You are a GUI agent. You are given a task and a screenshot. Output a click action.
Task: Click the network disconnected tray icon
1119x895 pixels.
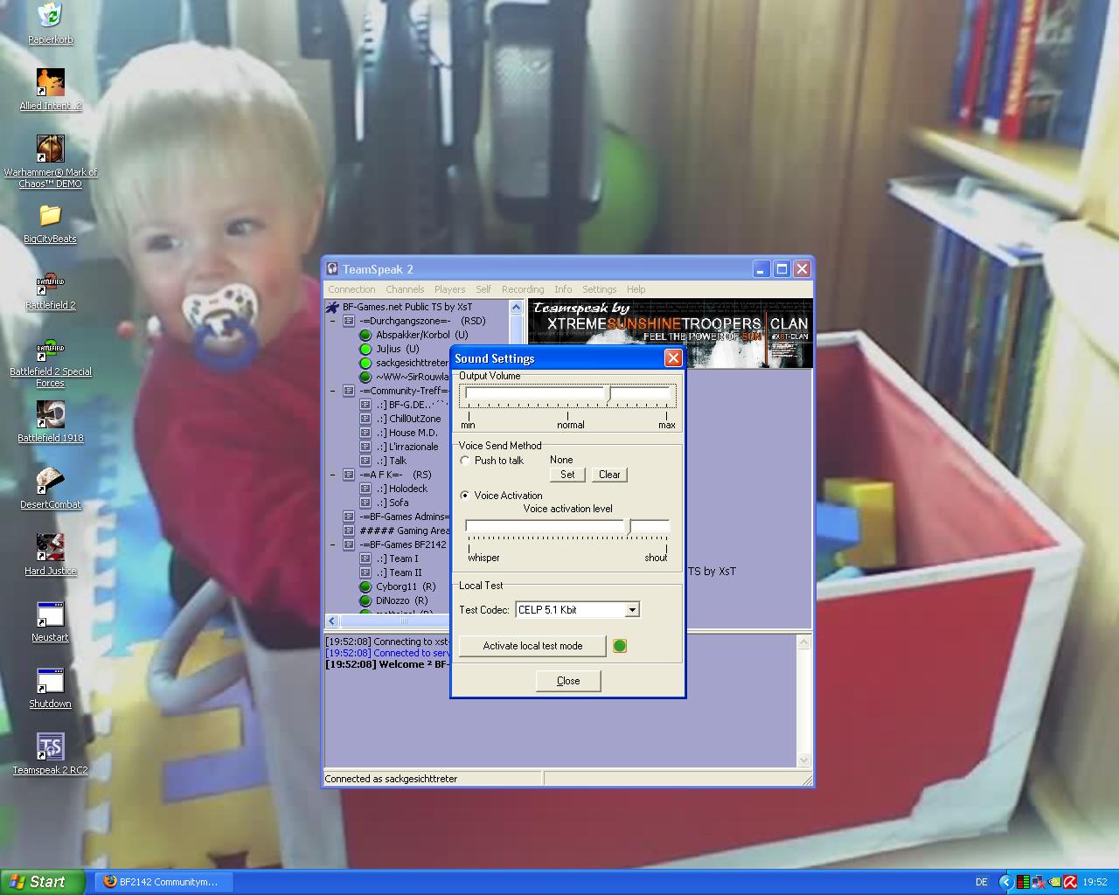point(1039,882)
